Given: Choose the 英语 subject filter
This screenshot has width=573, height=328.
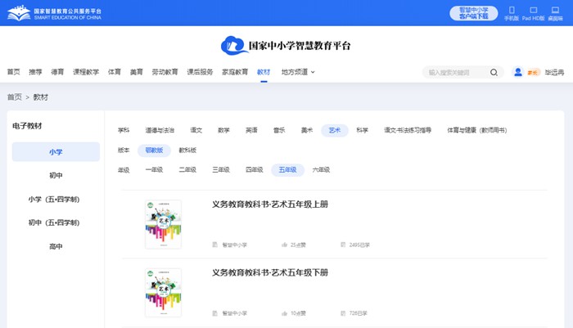Looking at the screenshot, I should tap(251, 130).
